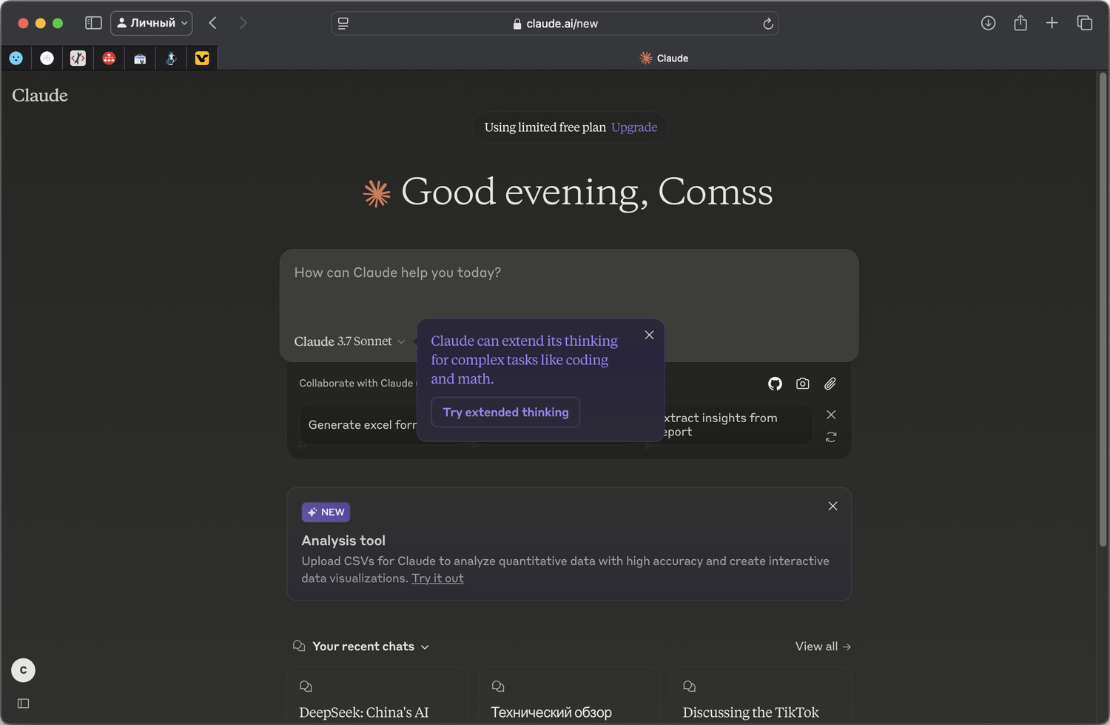
Task: Refresh the suggested prompts
Action: click(x=831, y=438)
